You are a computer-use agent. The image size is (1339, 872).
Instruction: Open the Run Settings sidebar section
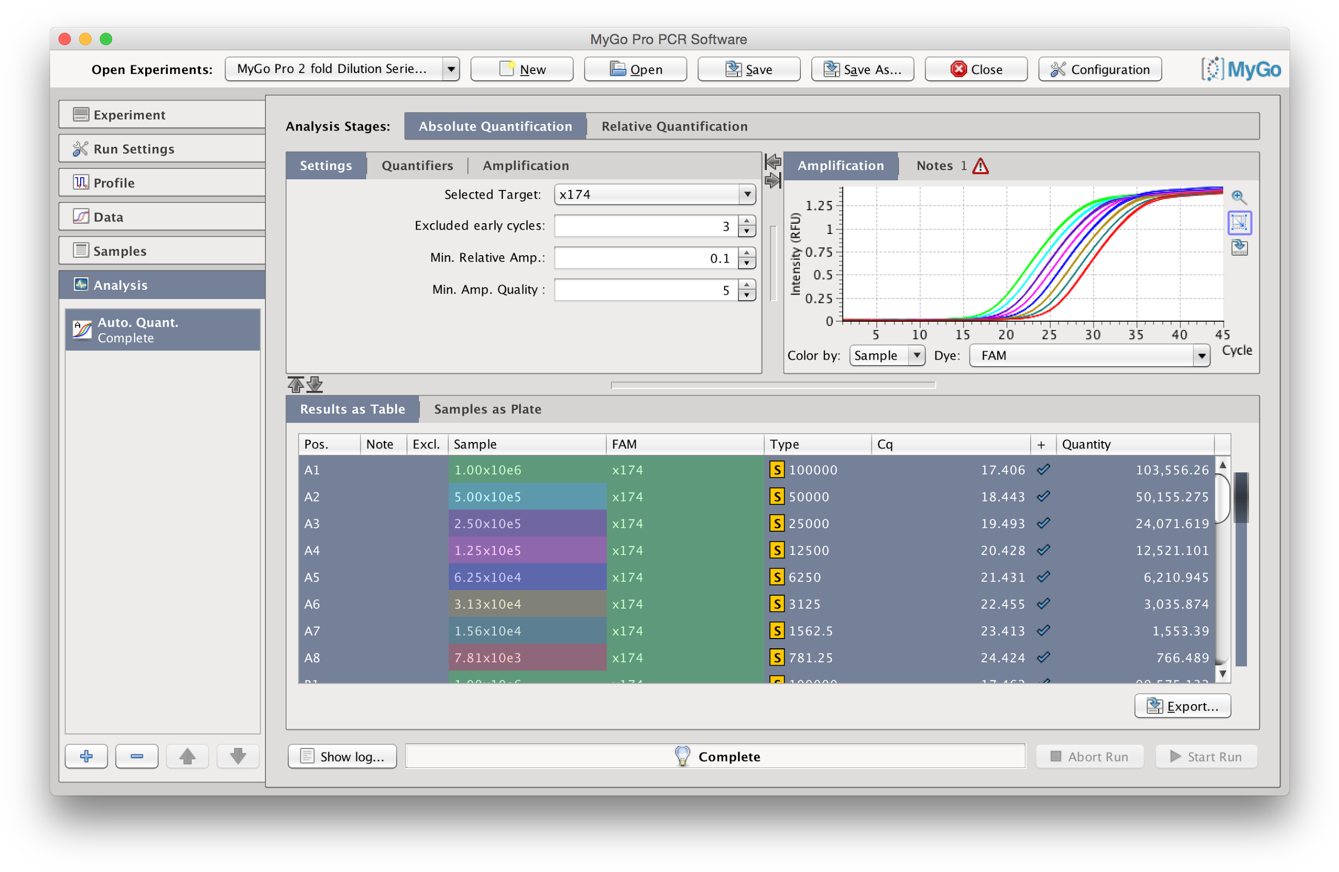pos(162,149)
